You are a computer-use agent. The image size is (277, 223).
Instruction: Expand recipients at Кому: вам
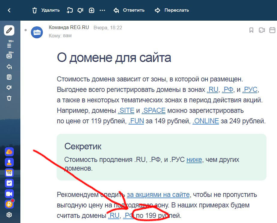[x=60, y=36]
